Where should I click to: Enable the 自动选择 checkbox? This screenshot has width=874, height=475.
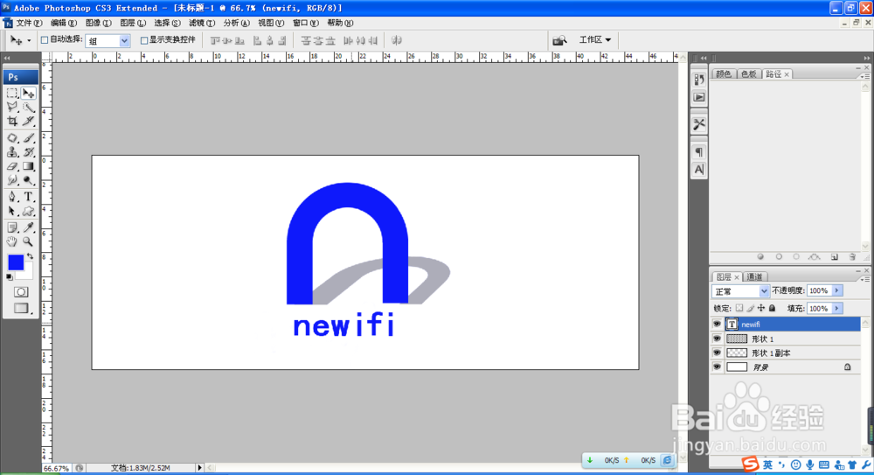[x=45, y=39]
